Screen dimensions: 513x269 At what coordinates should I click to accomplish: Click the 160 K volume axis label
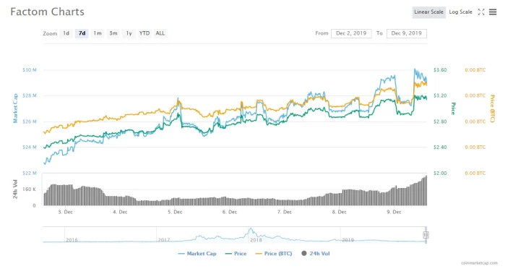(30, 189)
